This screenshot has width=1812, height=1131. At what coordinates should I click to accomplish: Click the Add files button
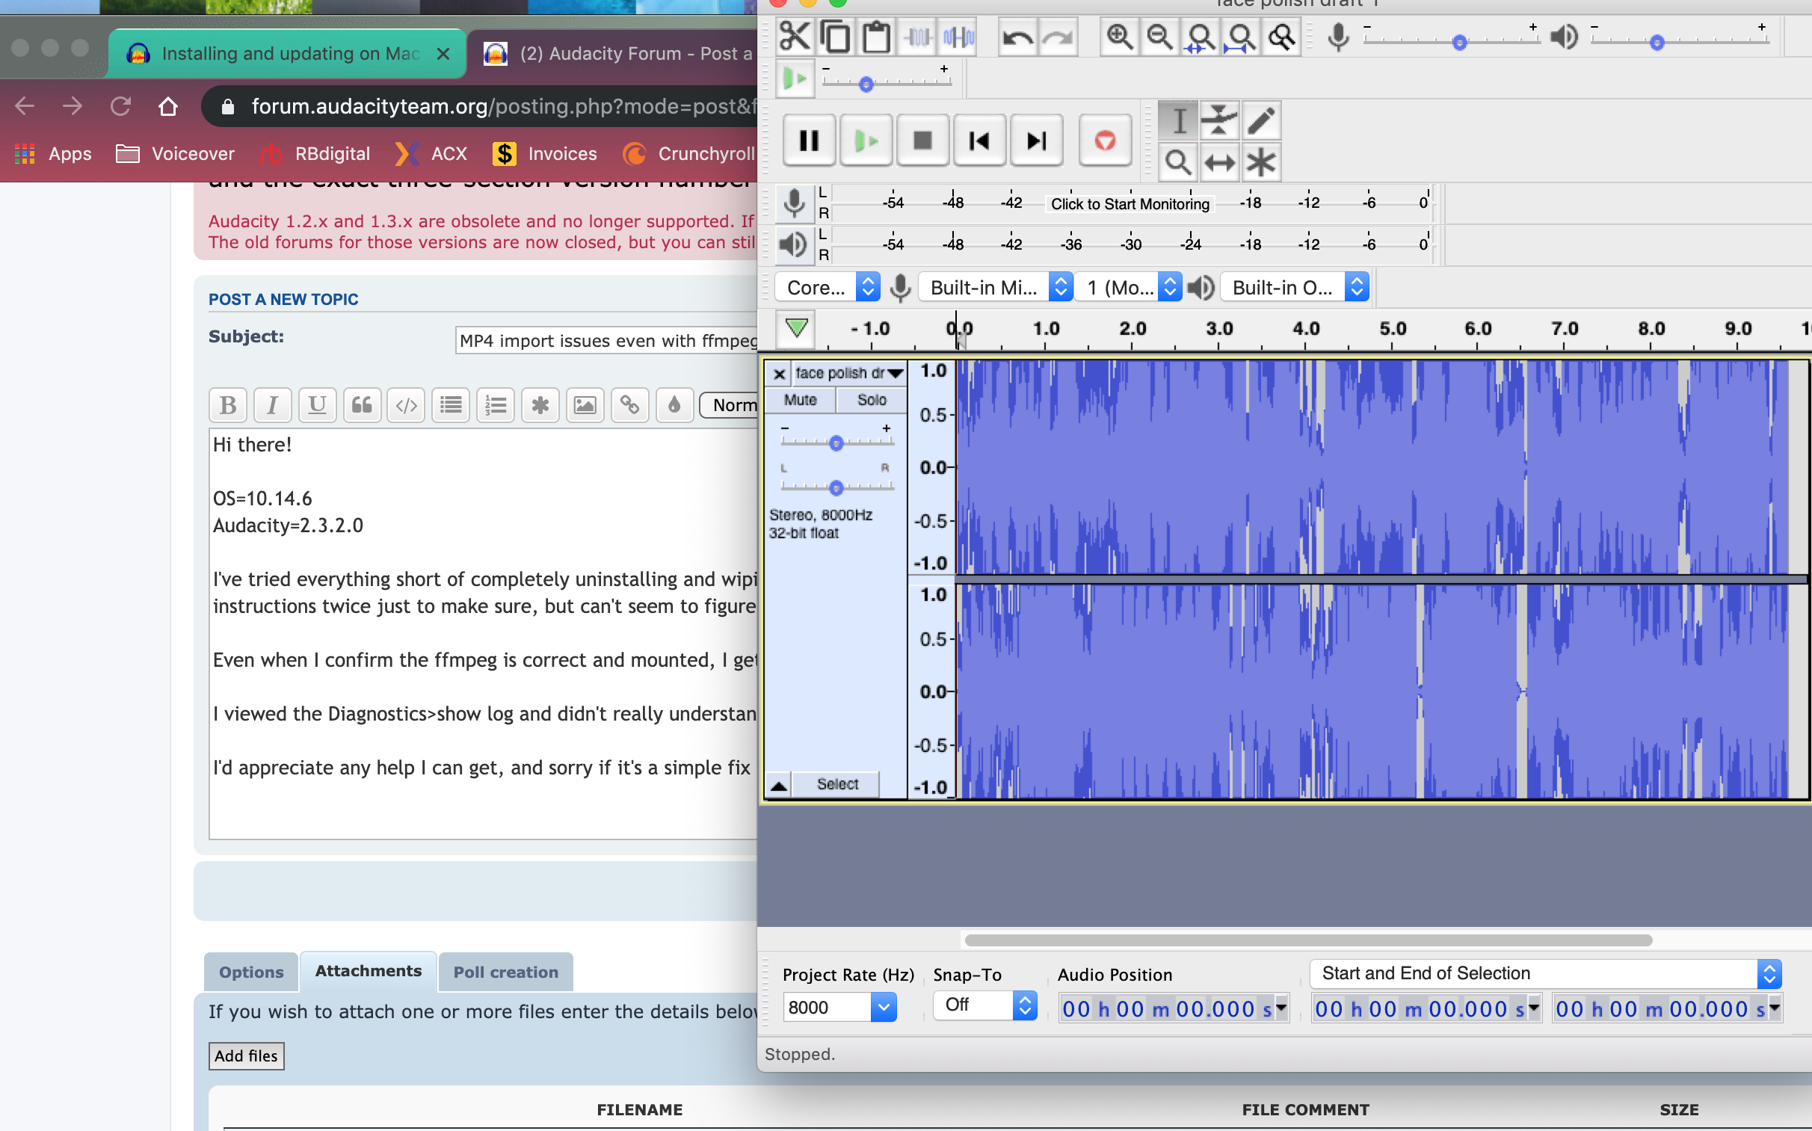click(245, 1056)
